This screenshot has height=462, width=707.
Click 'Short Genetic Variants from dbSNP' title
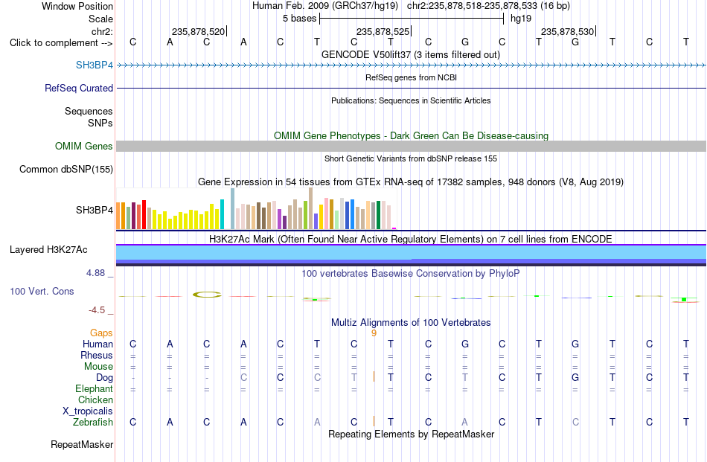click(x=411, y=158)
